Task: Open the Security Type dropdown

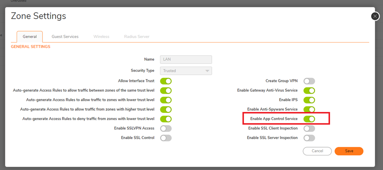Action: pyautogui.click(x=186, y=71)
